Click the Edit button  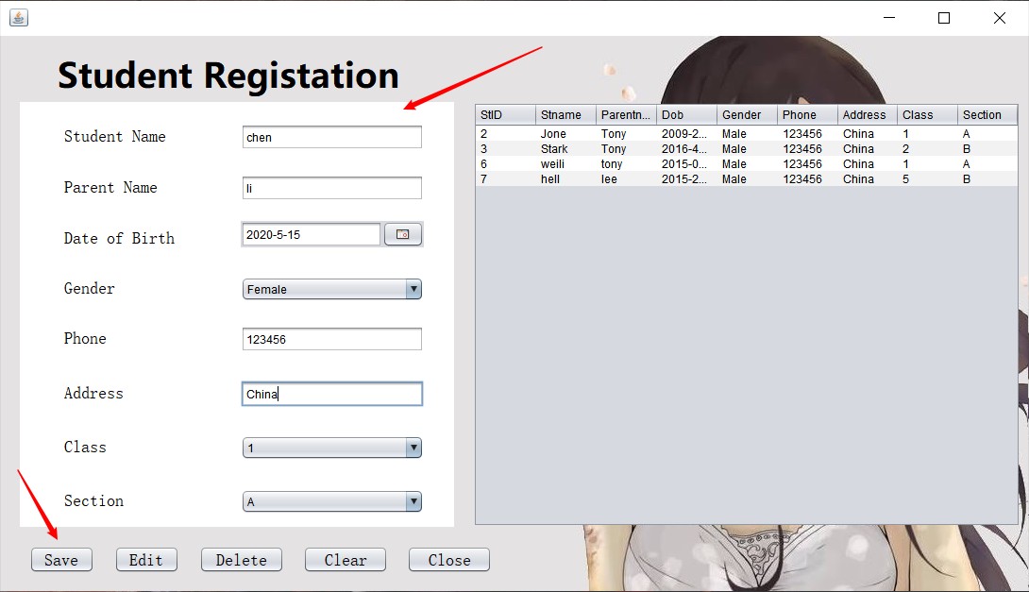click(146, 559)
